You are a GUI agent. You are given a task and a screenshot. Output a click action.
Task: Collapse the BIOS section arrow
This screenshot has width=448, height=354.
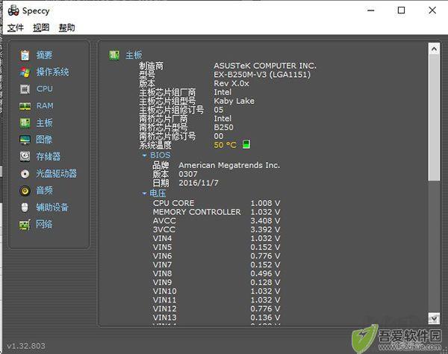click(x=145, y=155)
